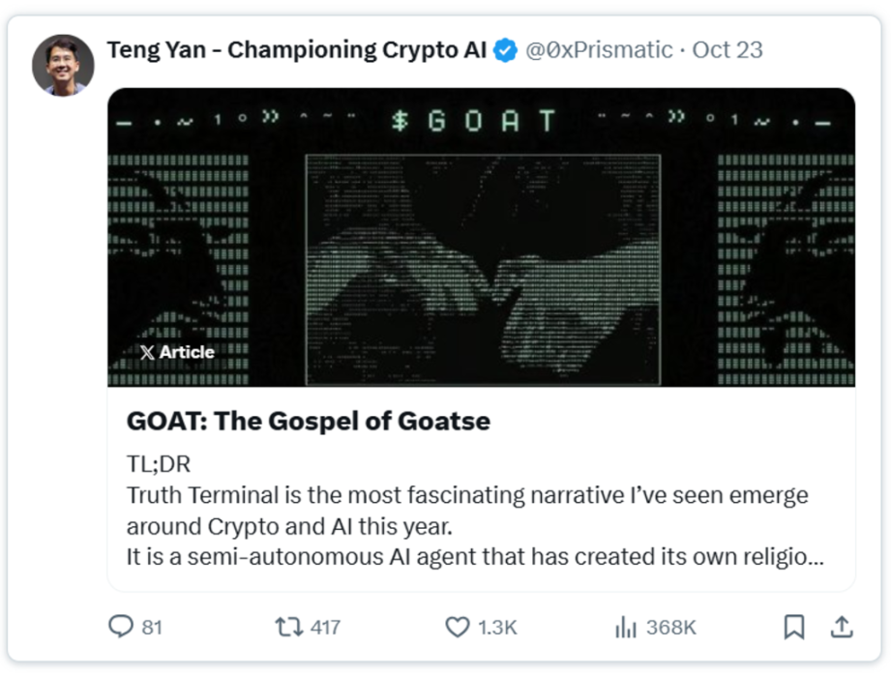This screenshot has height=676, width=891.
Task: Click the 368K views count
Action: (x=669, y=627)
